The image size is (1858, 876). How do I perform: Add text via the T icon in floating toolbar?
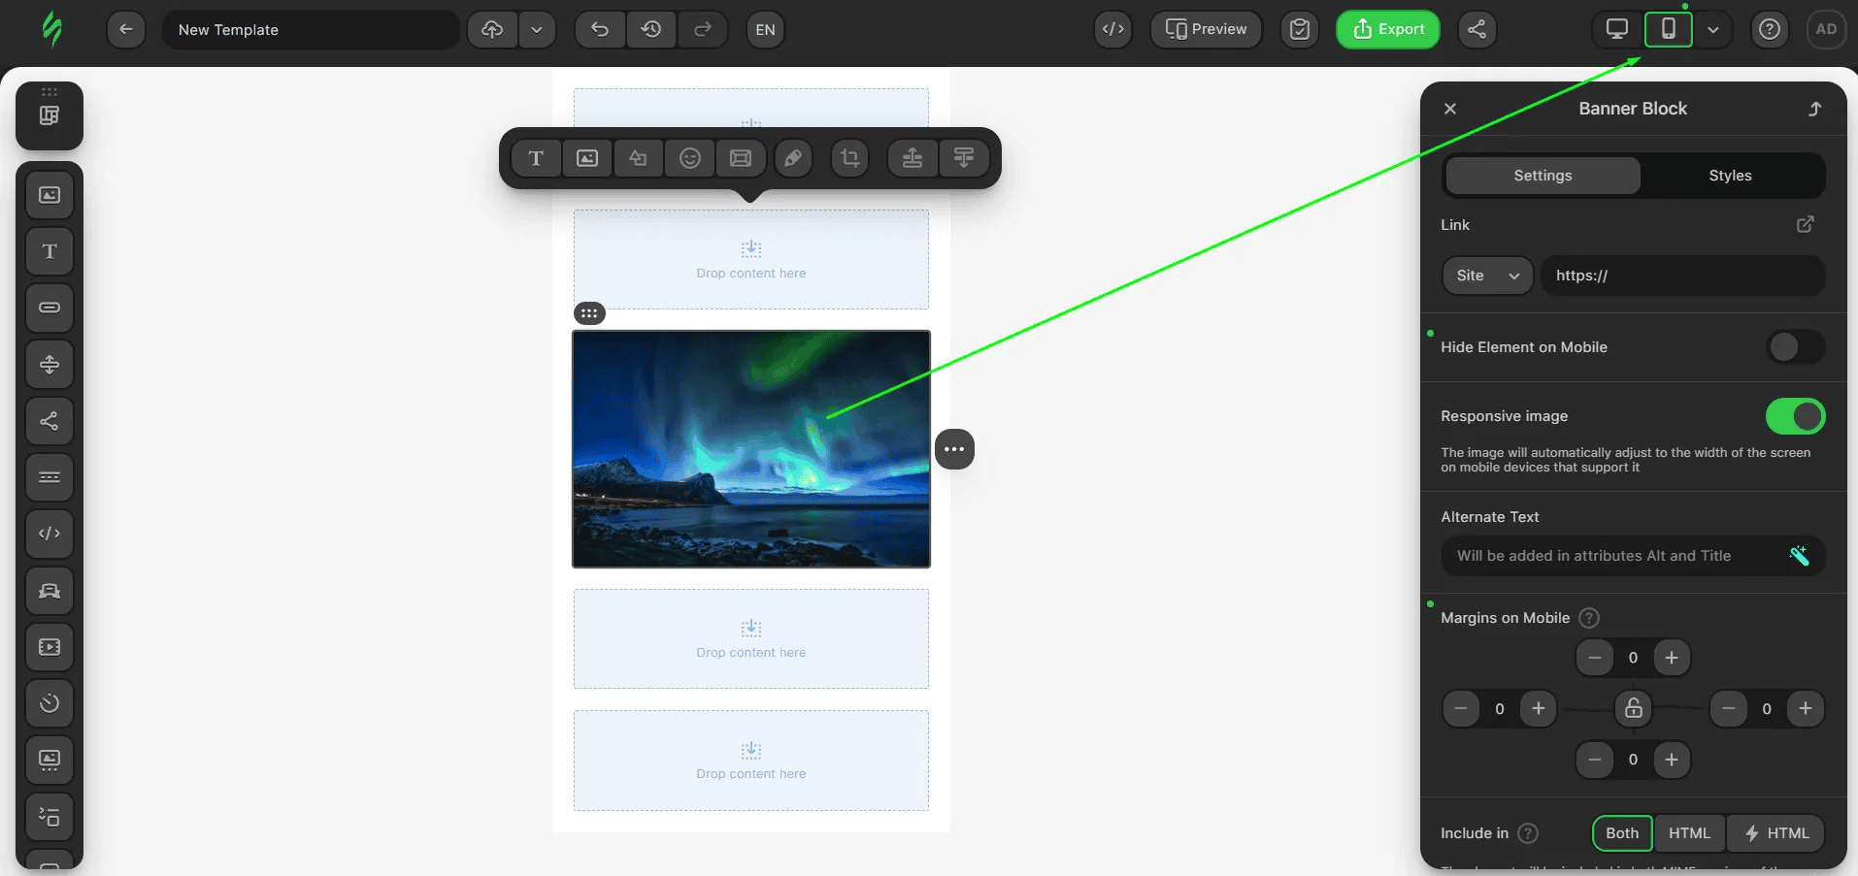tap(536, 158)
